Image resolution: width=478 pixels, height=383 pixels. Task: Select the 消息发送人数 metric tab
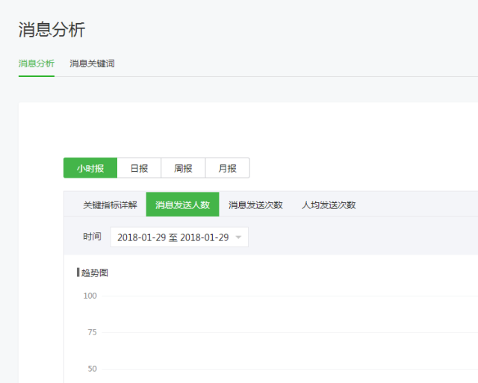click(x=182, y=205)
